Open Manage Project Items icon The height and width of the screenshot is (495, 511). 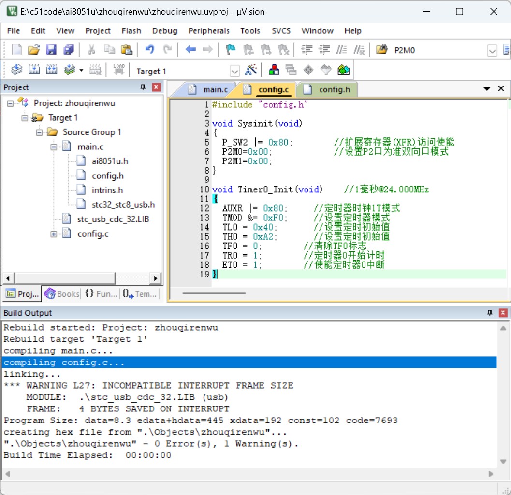coord(274,70)
